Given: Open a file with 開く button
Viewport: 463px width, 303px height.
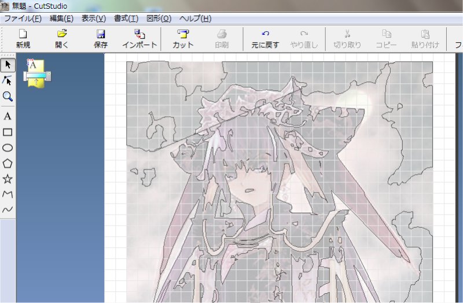Looking at the screenshot, I should click(x=62, y=39).
